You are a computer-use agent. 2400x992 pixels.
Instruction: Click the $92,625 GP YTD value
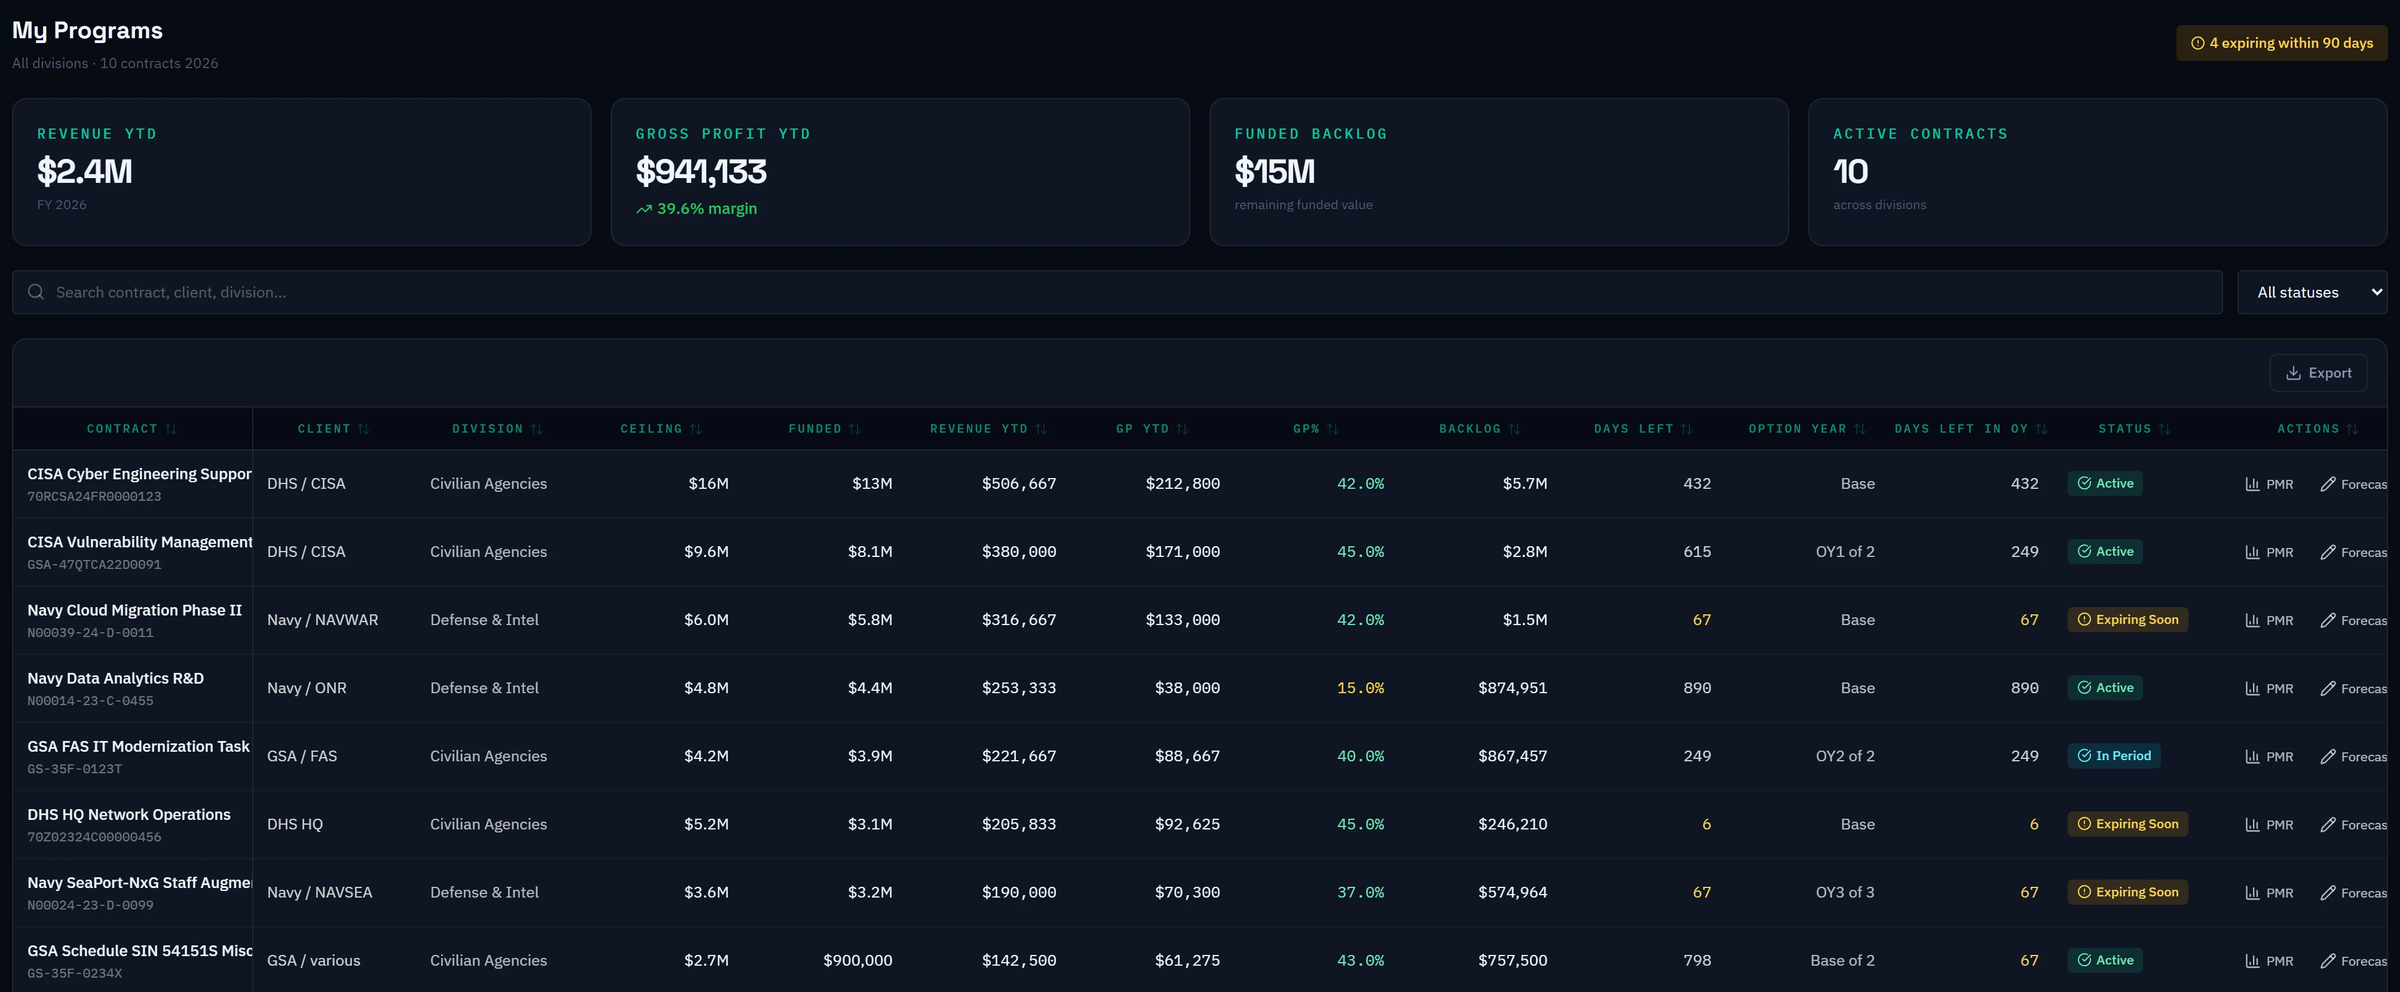1187,823
